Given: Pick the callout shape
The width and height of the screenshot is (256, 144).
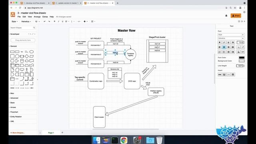Looking at the screenshot, I should click(x=22, y=70).
